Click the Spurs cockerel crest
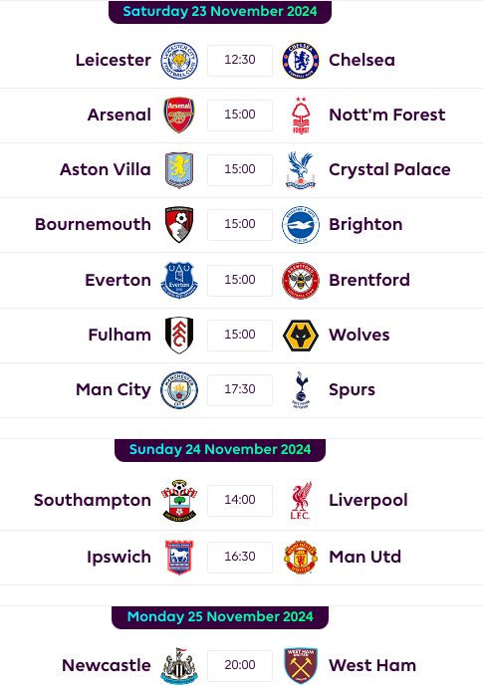The height and width of the screenshot is (692, 483). 301,389
